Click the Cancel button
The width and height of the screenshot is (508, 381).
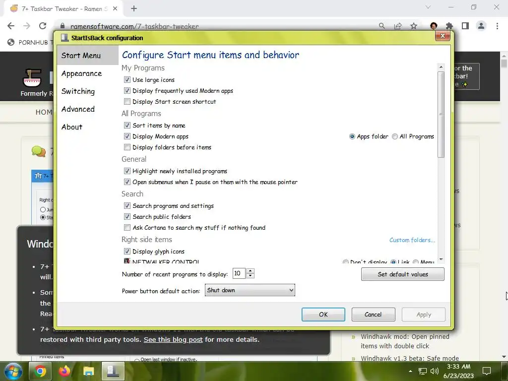(373, 315)
